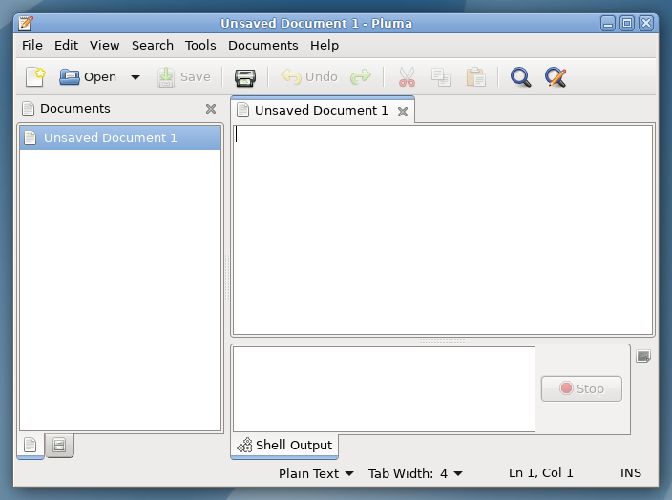
Task: Open the Tools menu
Action: click(200, 46)
